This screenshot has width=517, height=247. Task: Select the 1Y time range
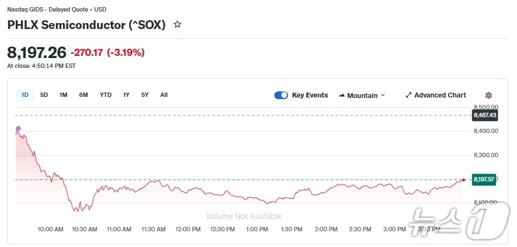point(126,95)
